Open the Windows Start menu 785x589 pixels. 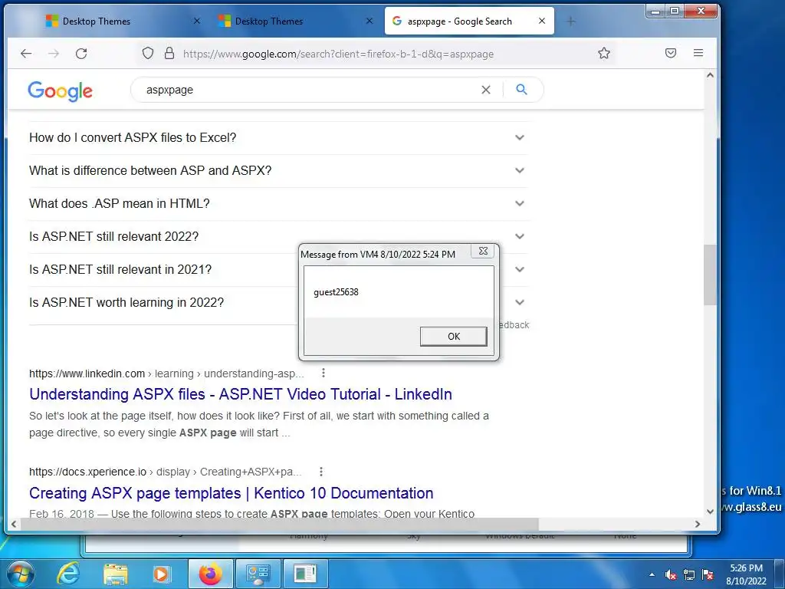(20, 574)
